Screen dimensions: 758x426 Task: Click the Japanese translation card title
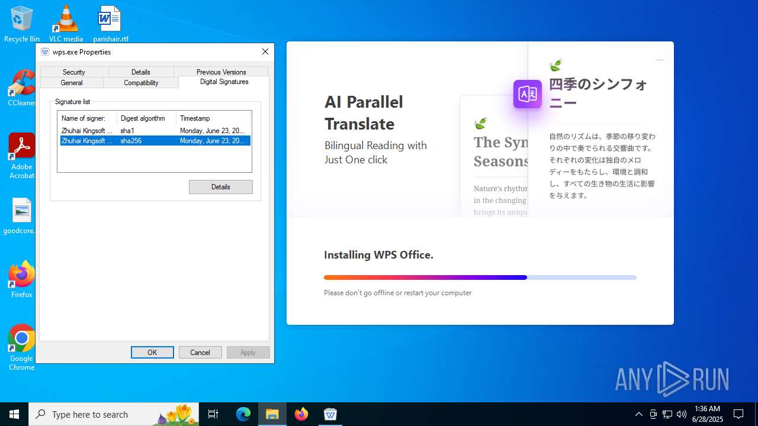tap(598, 93)
